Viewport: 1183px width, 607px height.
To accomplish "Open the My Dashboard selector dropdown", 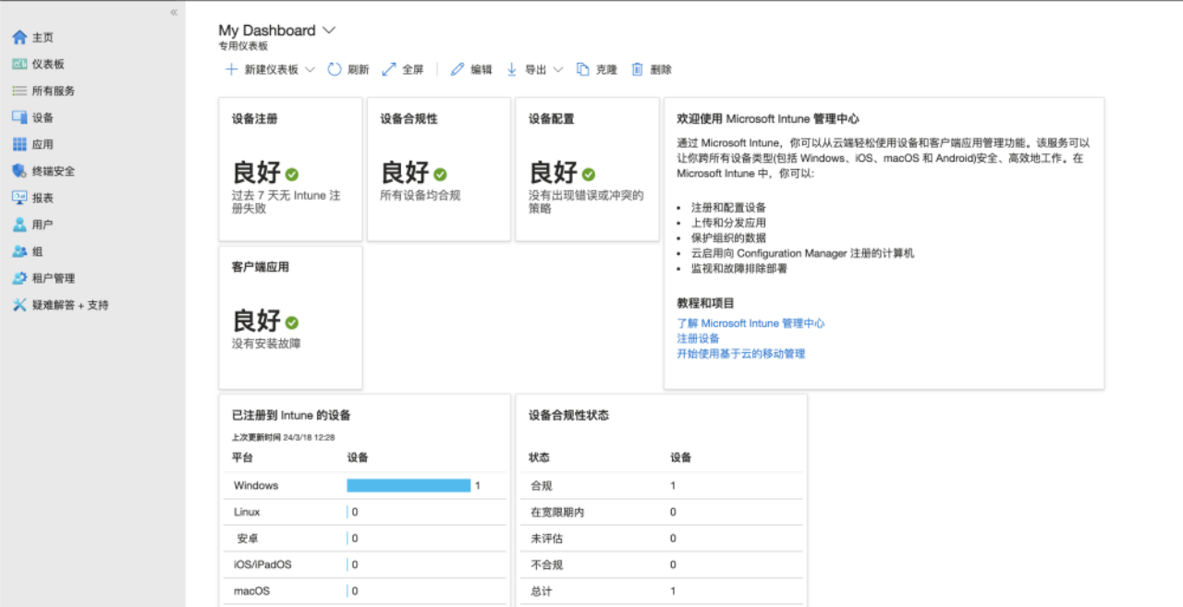I will (x=329, y=30).
